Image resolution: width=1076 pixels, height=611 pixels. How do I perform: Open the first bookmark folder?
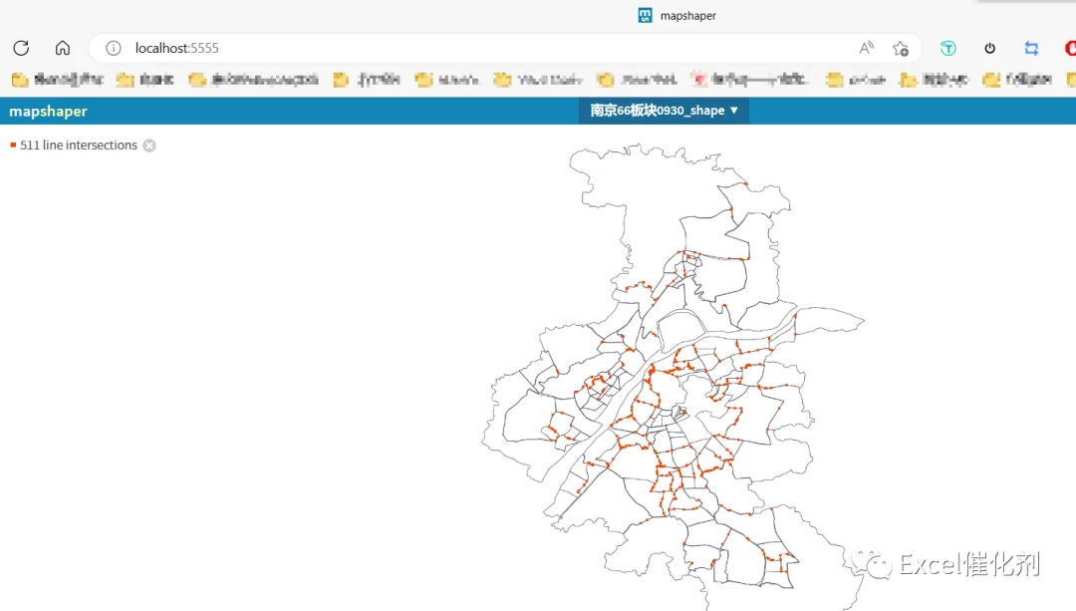[x=58, y=80]
